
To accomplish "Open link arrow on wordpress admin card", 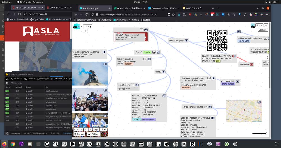I will pyautogui.click(x=145, y=59).
